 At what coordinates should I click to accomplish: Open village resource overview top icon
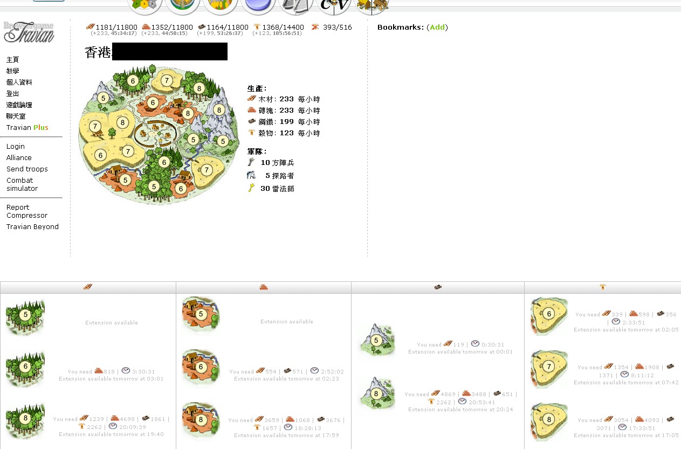click(146, 5)
